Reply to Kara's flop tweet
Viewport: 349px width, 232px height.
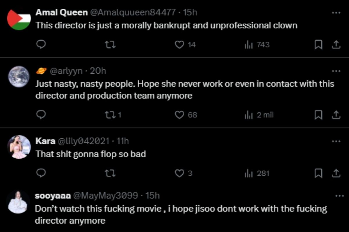[x=41, y=173]
